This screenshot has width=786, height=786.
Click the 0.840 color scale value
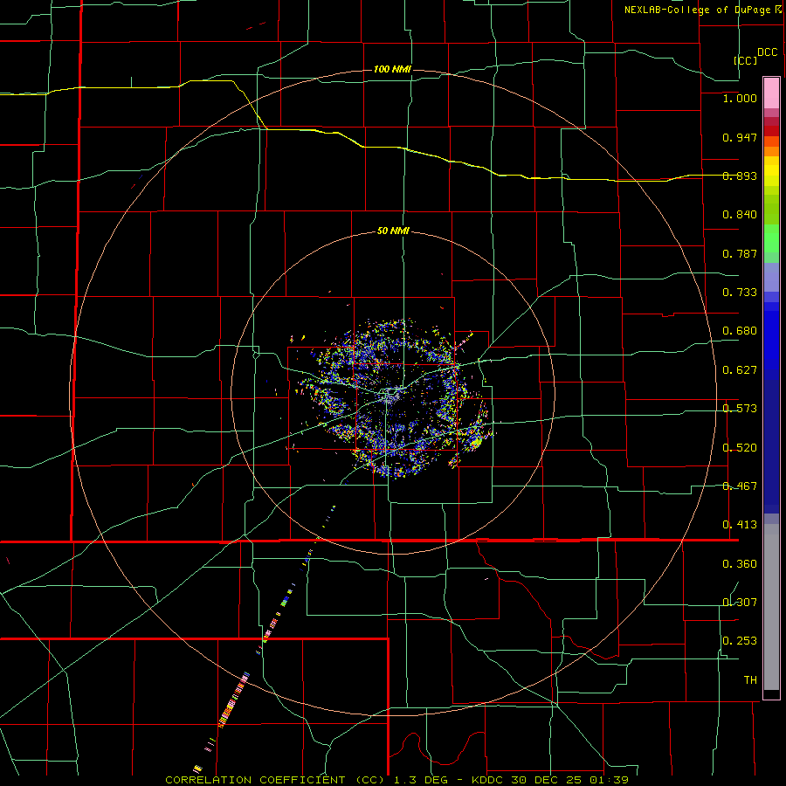[x=740, y=215]
